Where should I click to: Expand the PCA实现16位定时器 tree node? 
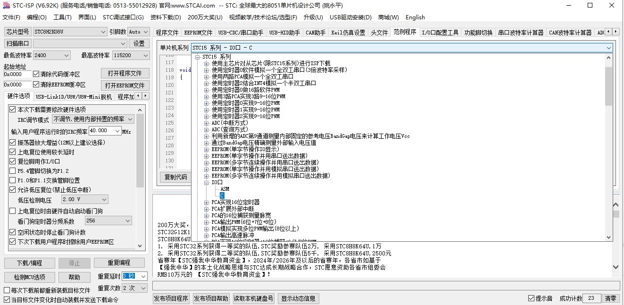coord(206,202)
